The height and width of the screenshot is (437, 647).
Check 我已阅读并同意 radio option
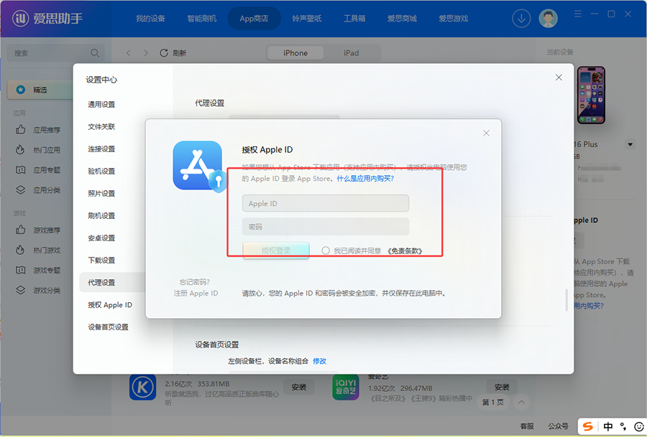point(326,250)
